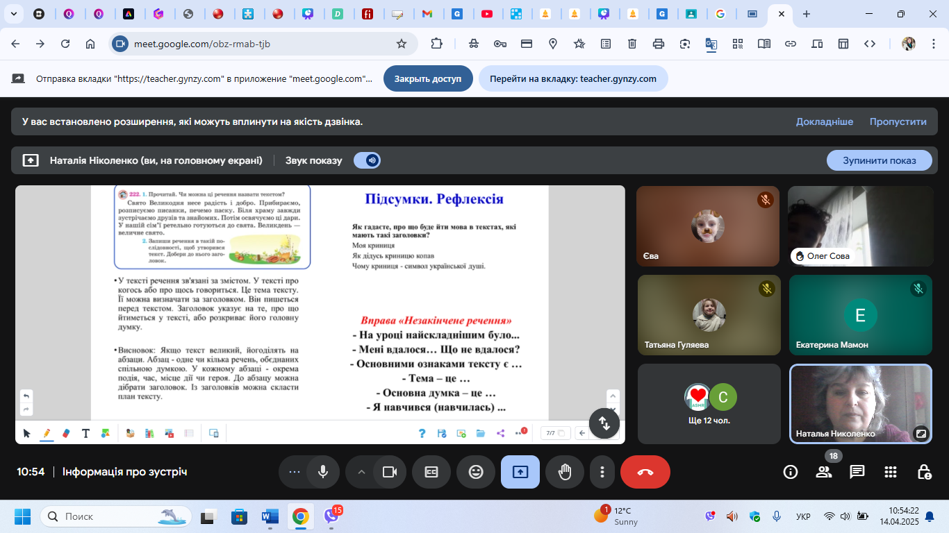
Task: Open host controls lock icon
Action: (x=924, y=472)
